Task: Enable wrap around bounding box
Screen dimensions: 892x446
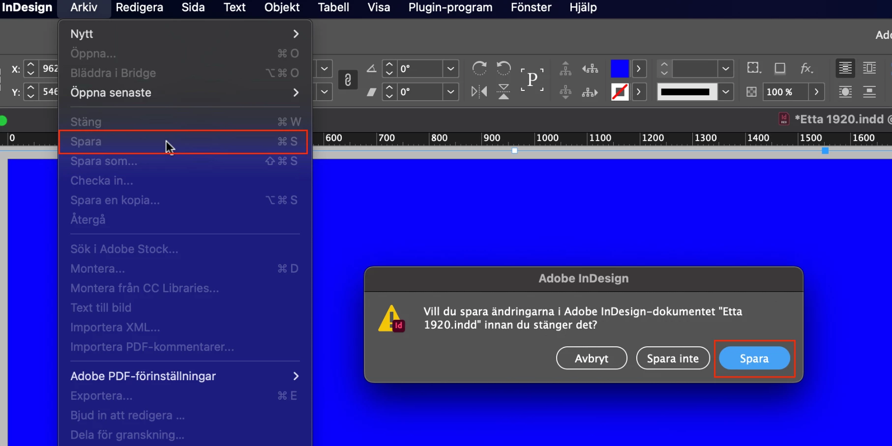Action: click(869, 68)
